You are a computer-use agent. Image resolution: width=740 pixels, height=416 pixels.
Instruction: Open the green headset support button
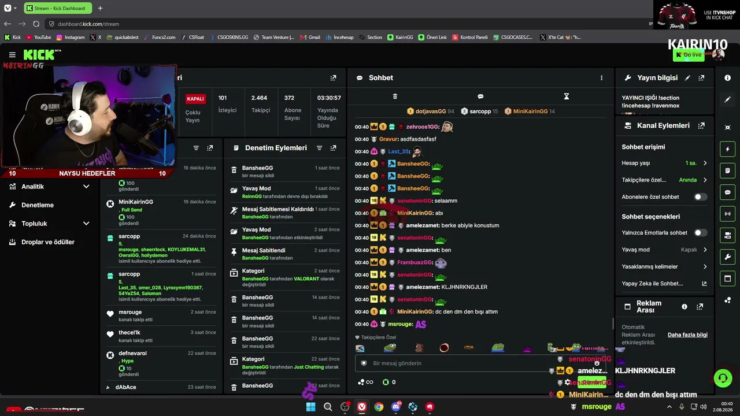723,378
